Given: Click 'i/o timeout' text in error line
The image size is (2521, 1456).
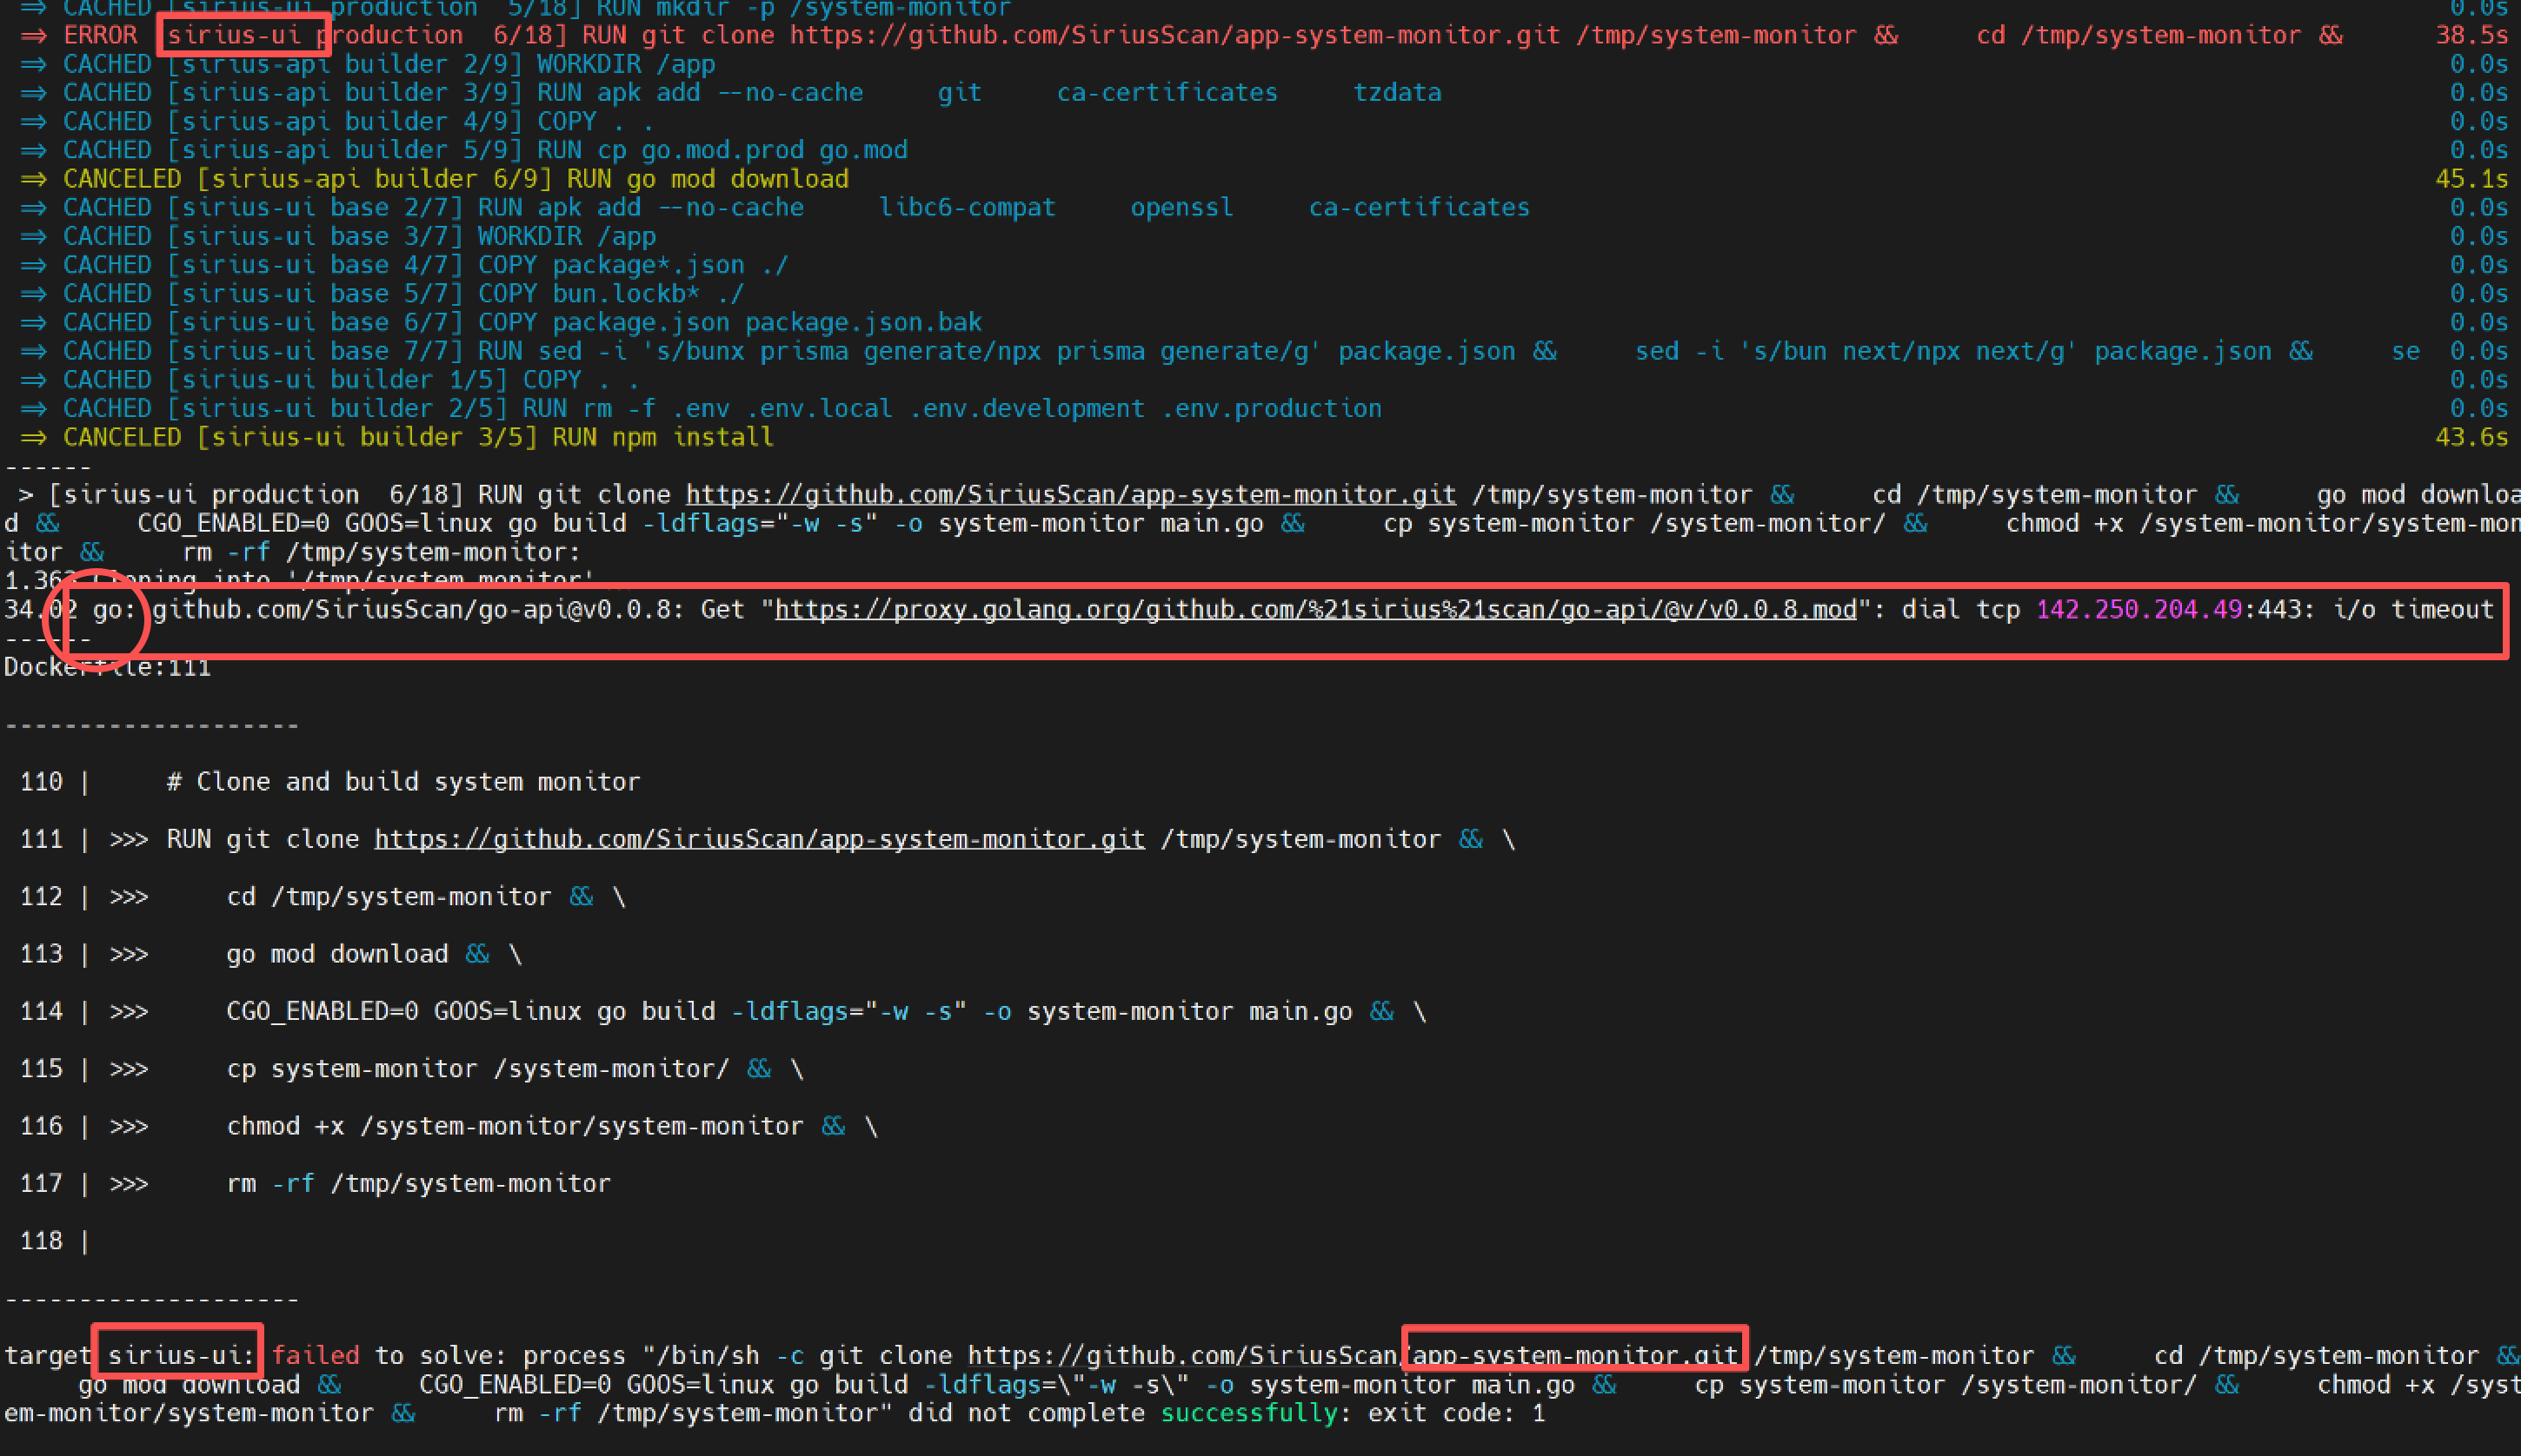Looking at the screenshot, I should point(2412,609).
